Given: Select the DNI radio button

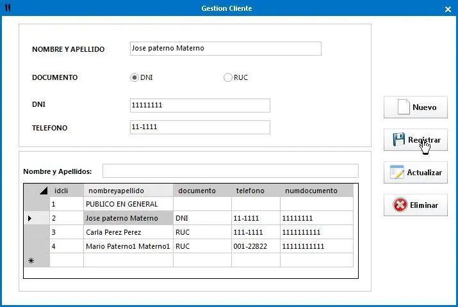Looking at the screenshot, I should point(134,77).
